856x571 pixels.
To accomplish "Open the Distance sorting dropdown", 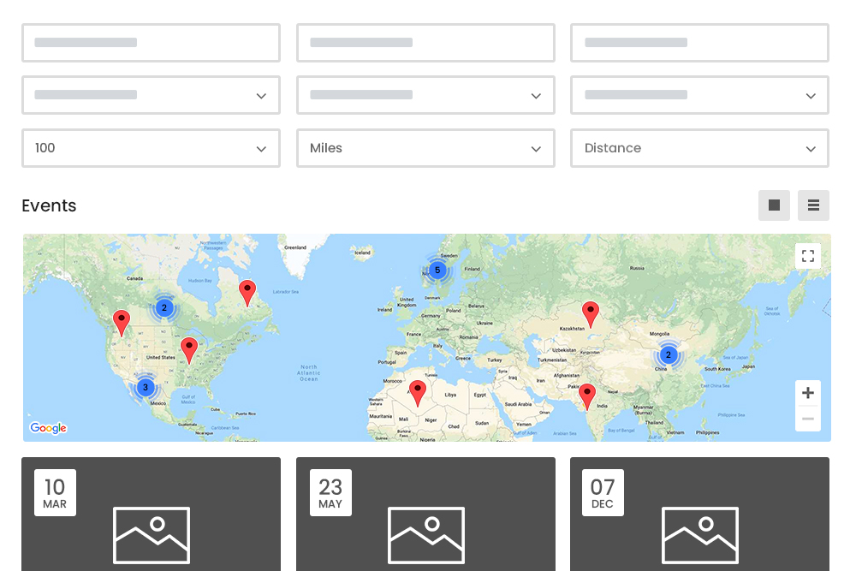I will 699,148.
